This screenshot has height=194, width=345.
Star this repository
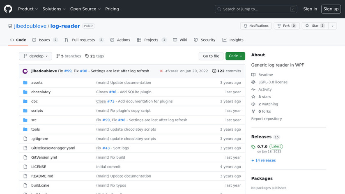(312, 25)
